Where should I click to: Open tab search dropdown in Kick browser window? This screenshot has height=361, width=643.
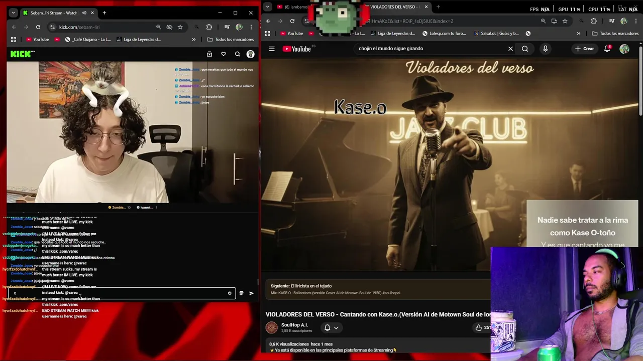(x=14, y=13)
